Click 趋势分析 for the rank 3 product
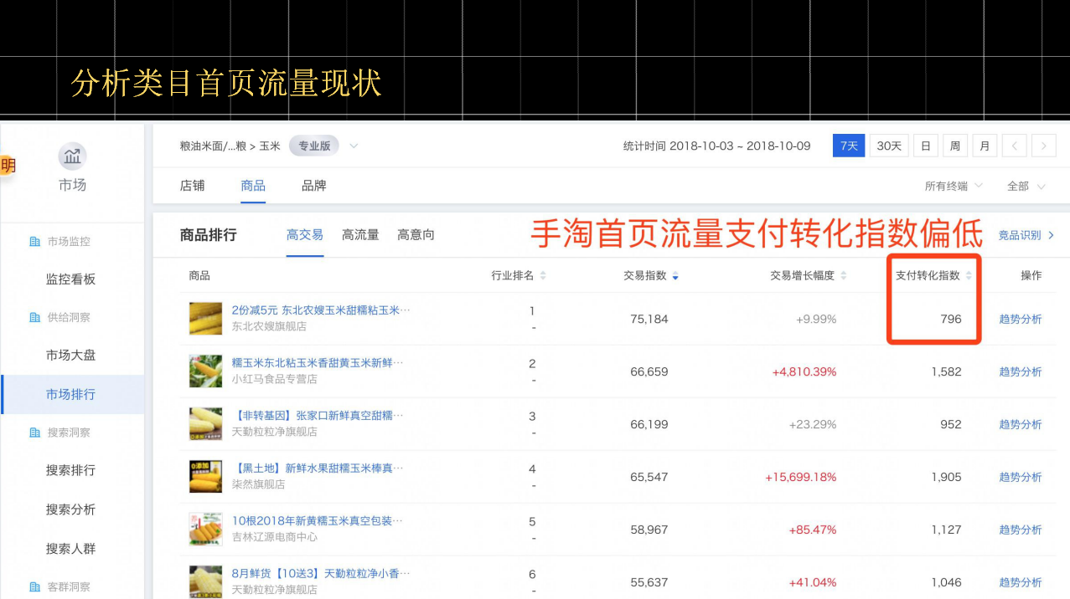1070x599 pixels. click(x=1020, y=424)
